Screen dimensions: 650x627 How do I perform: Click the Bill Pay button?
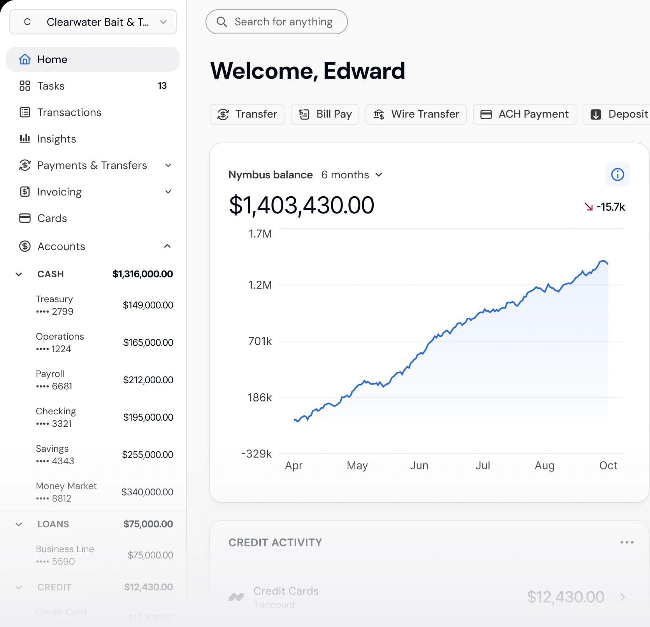[x=325, y=114]
